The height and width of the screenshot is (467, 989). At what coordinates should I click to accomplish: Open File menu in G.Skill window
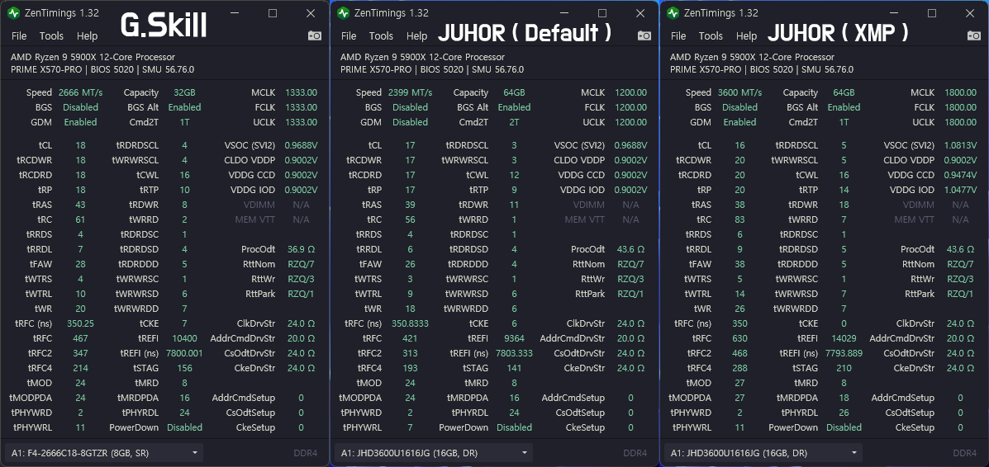19,36
